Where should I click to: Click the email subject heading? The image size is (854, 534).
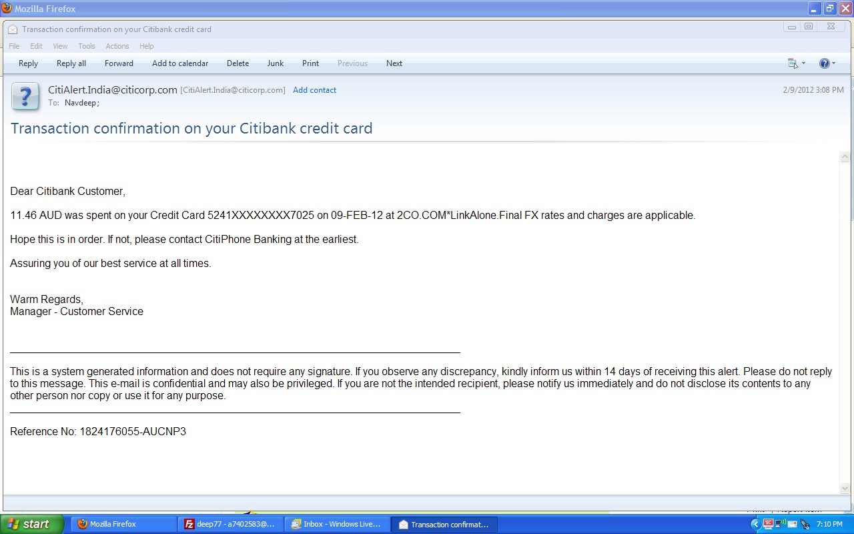pyautogui.click(x=191, y=128)
